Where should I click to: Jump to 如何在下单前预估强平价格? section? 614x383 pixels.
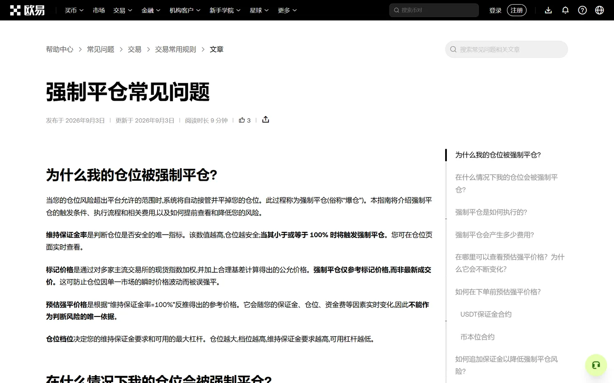(x=498, y=292)
